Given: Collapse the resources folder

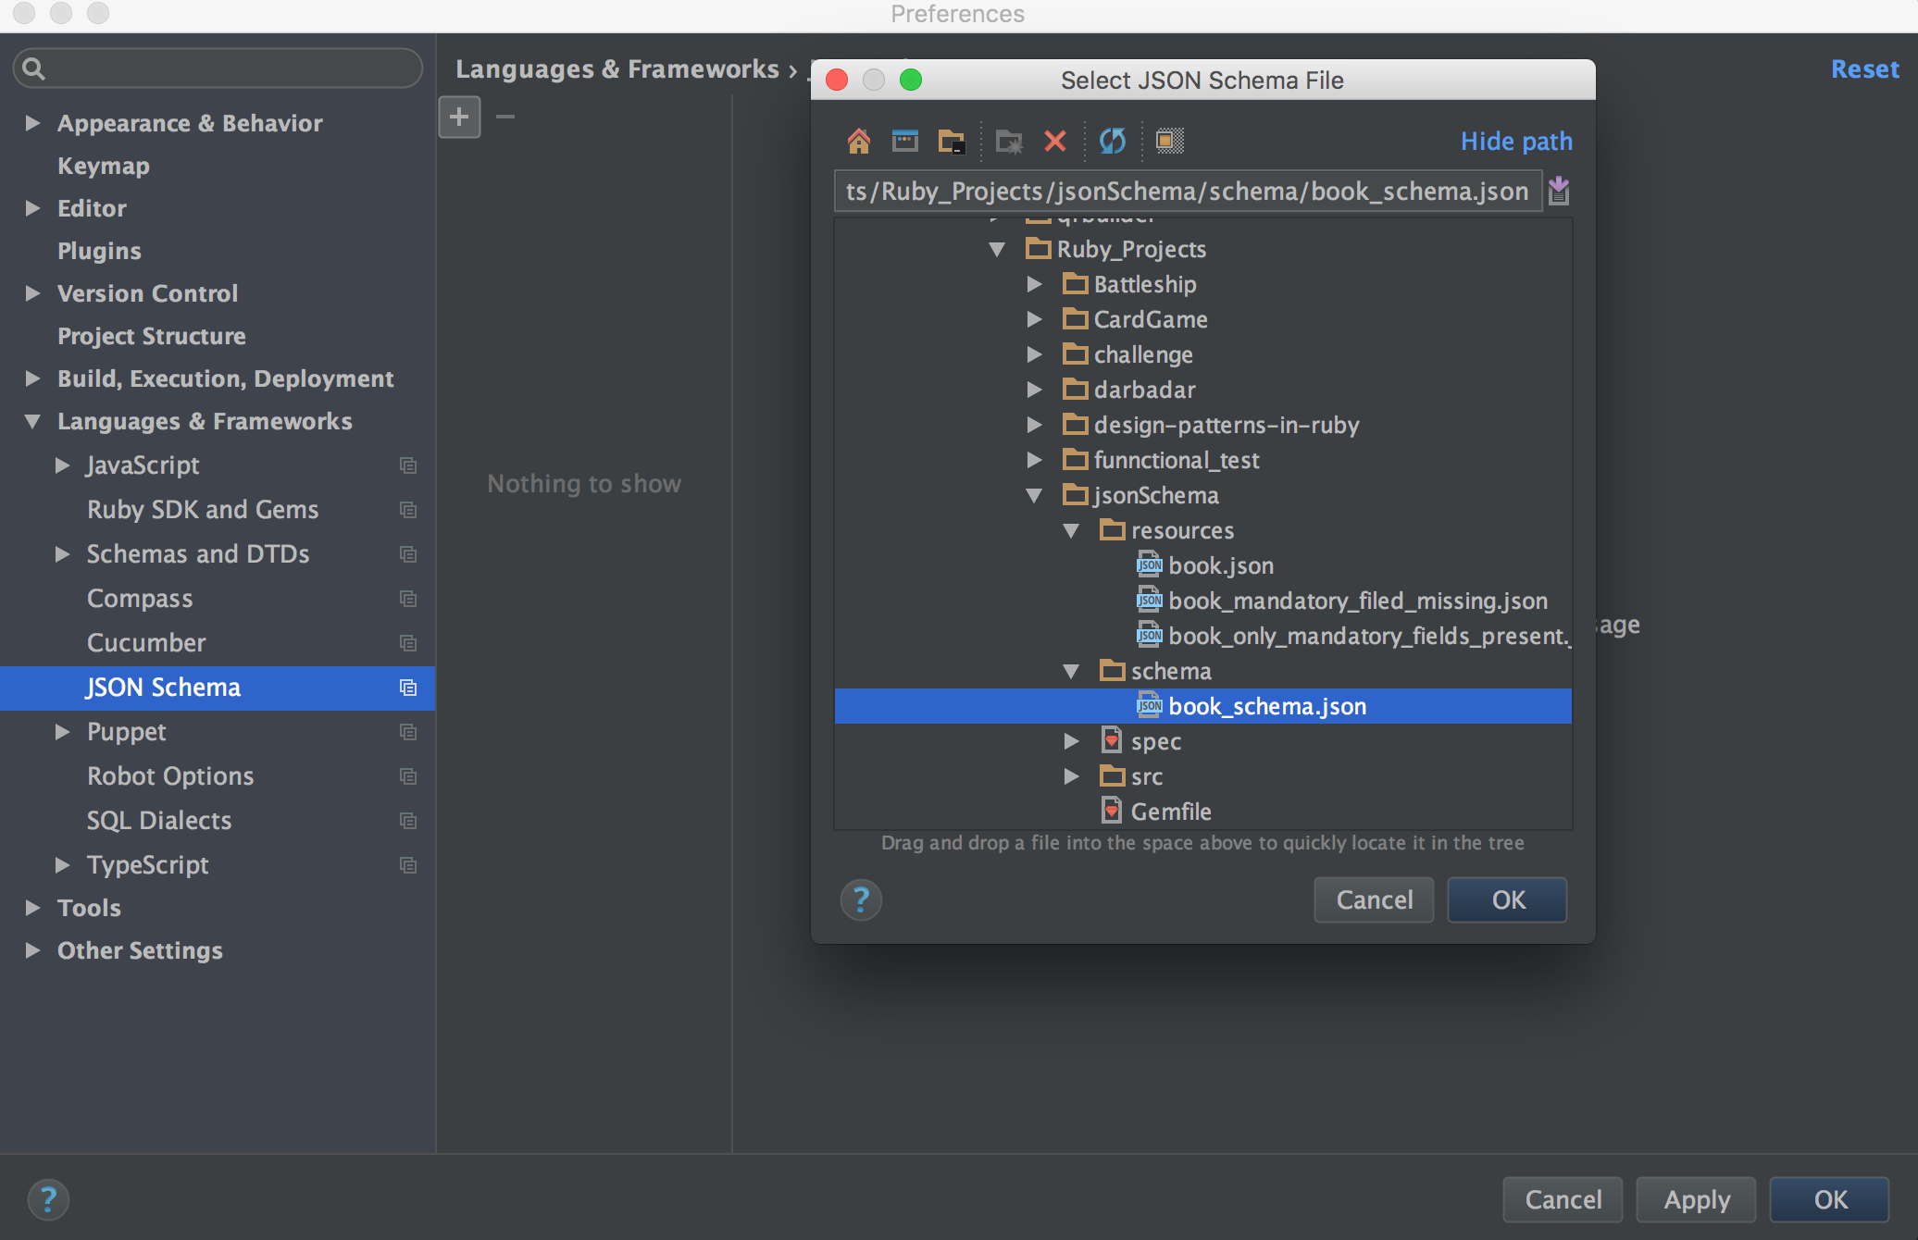Looking at the screenshot, I should tap(1072, 530).
